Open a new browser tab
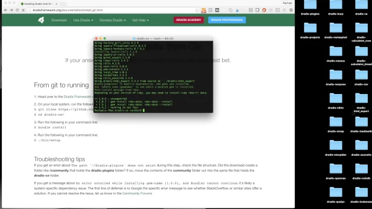 [x=63, y=4]
